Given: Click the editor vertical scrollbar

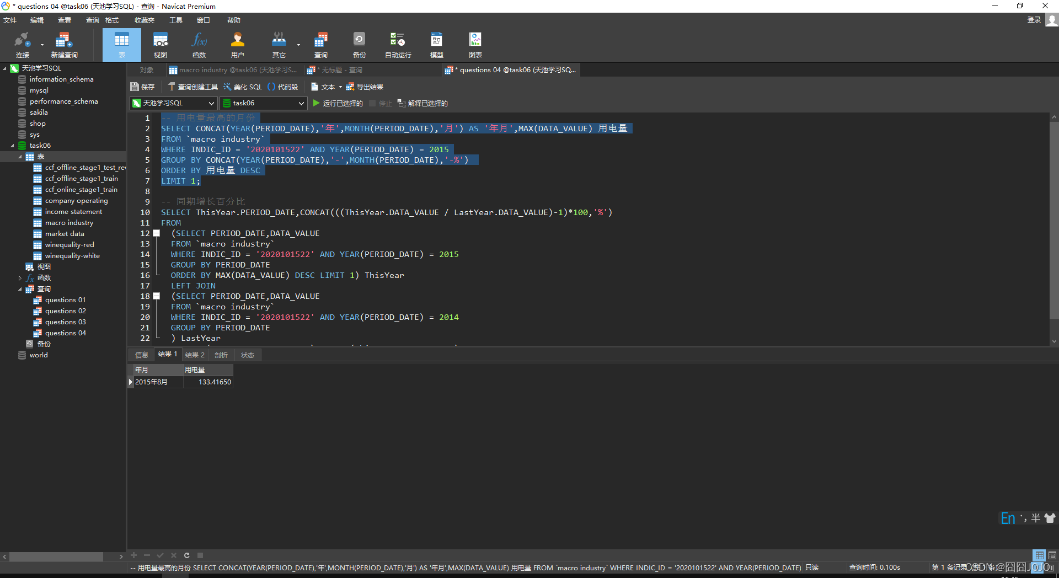Looking at the screenshot, I should 1054,221.
